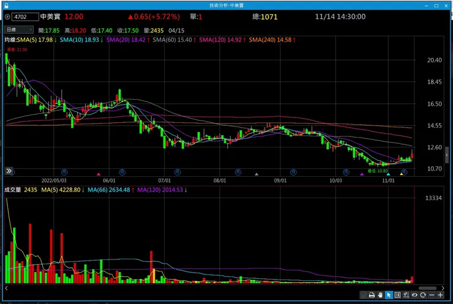Click the 13334 volume axis label
453x304 pixels.
click(x=433, y=198)
